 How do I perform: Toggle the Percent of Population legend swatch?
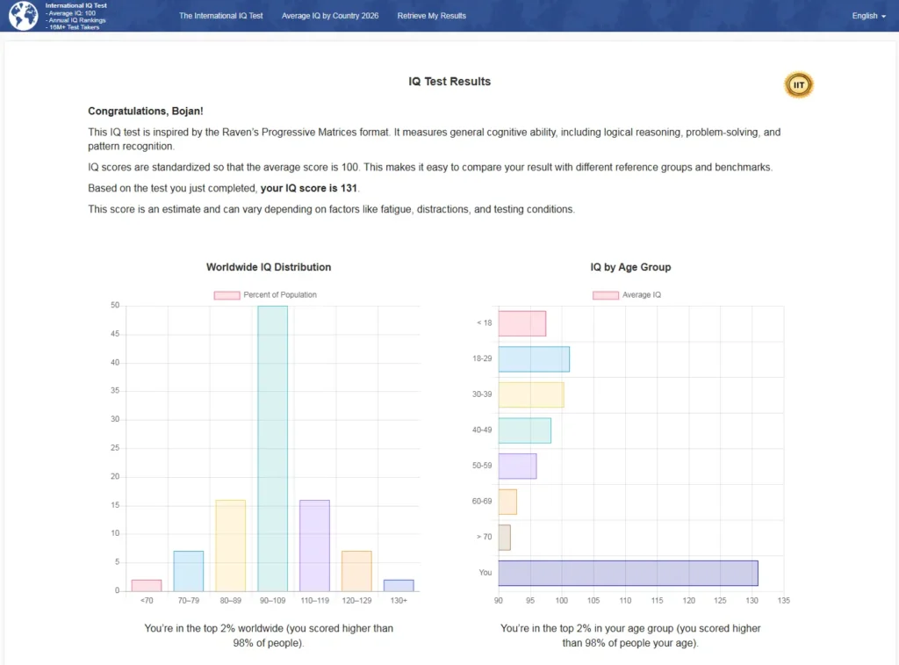(227, 295)
